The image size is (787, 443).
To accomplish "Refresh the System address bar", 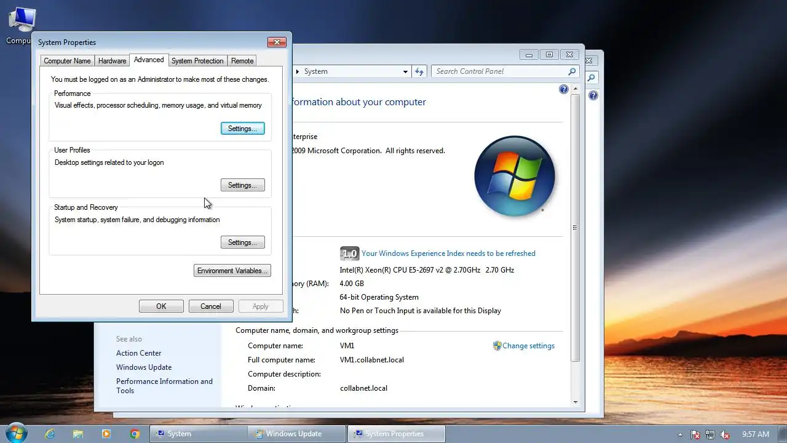I will coord(419,71).
